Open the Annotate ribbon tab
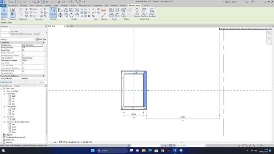274x154 pixels. (64, 6)
